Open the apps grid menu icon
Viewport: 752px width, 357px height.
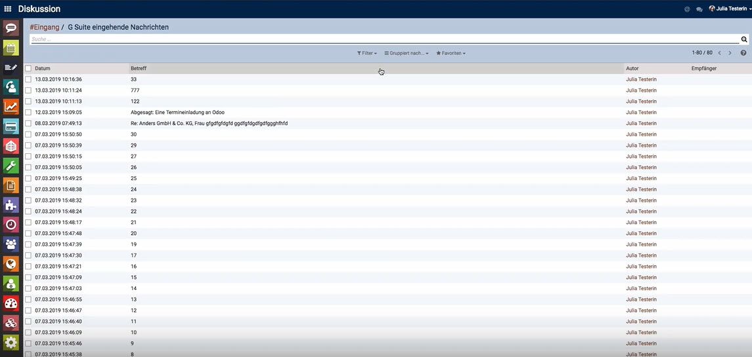click(x=8, y=9)
